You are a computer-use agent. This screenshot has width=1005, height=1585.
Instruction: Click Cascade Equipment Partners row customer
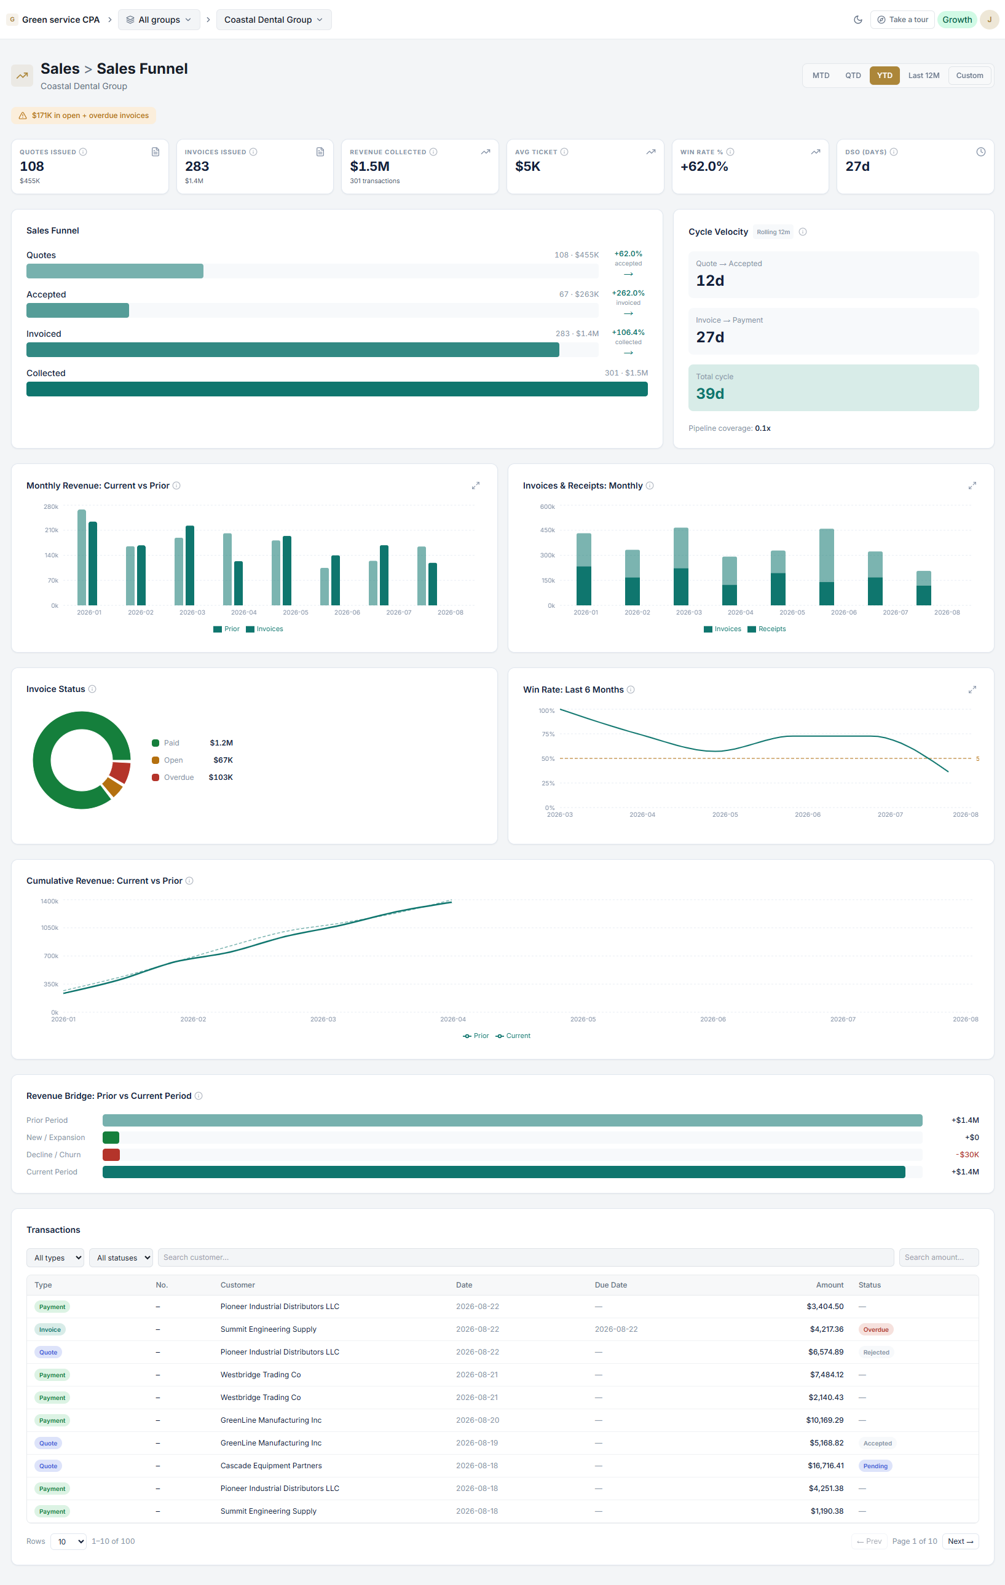point(271,1466)
